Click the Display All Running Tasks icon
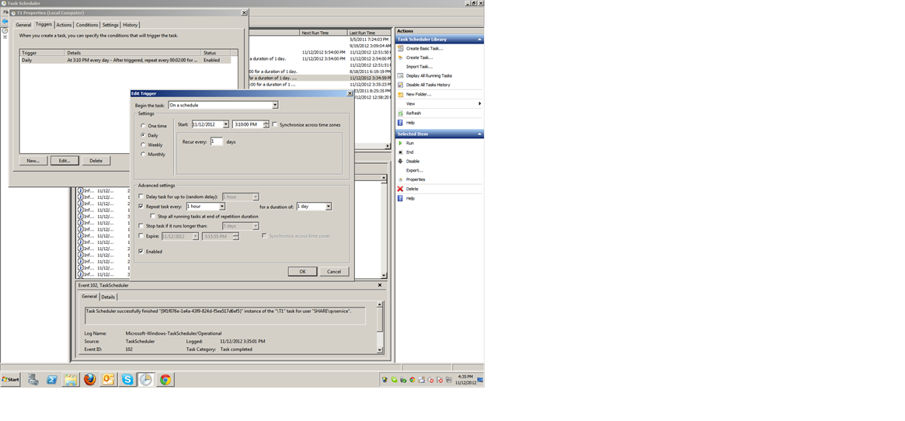 click(401, 75)
